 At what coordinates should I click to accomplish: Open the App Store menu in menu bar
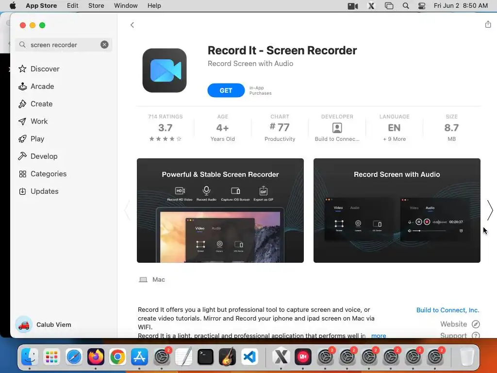click(41, 5)
